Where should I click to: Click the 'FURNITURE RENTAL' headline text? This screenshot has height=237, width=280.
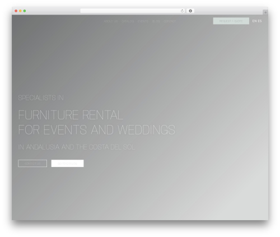71,115
